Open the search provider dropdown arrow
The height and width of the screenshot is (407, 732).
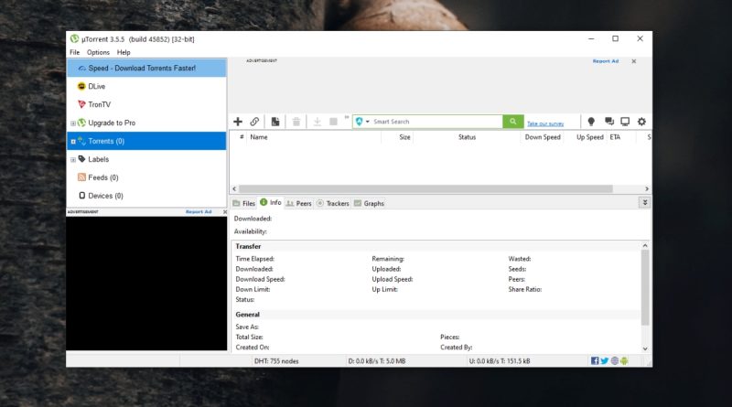tap(368, 122)
